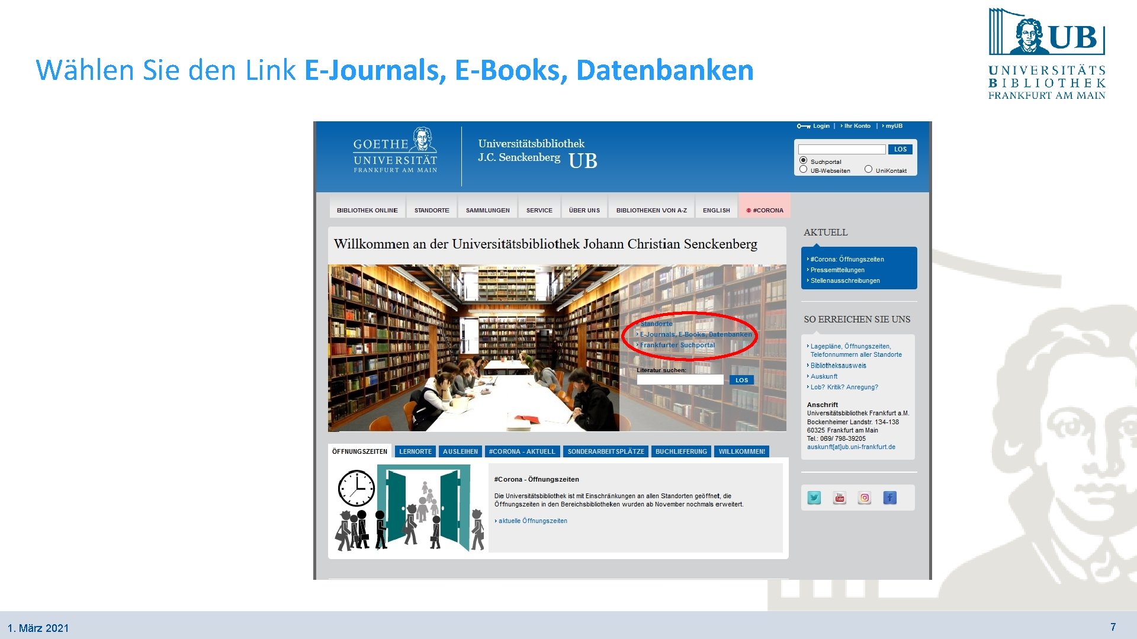Image resolution: width=1137 pixels, height=639 pixels.
Task: Open the Instagram social media icon
Action: click(x=865, y=498)
